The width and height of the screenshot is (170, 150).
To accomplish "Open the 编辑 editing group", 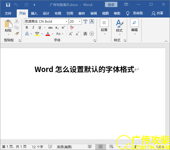I will [134, 27].
